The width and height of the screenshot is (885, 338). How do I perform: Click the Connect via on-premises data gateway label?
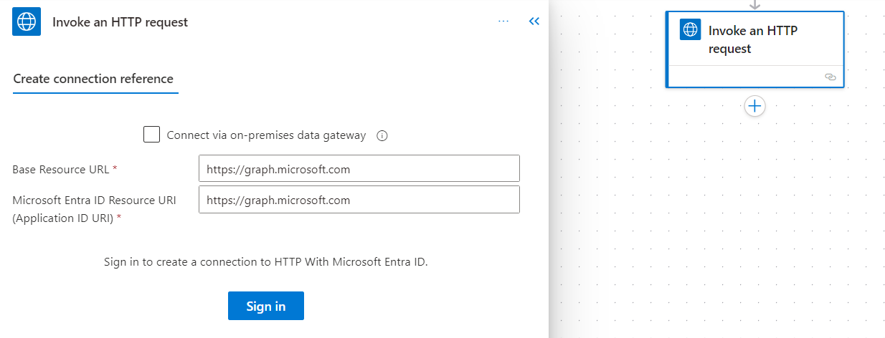coord(267,135)
